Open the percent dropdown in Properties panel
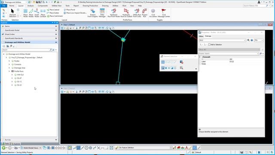 pos(262,40)
